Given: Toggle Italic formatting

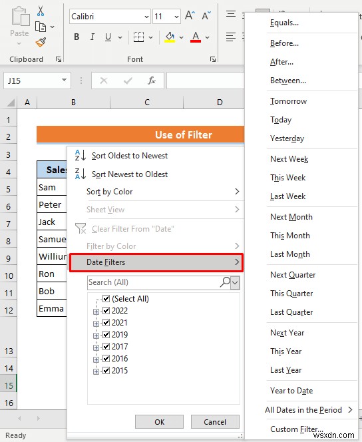Looking at the screenshot, I should click(x=92, y=37).
